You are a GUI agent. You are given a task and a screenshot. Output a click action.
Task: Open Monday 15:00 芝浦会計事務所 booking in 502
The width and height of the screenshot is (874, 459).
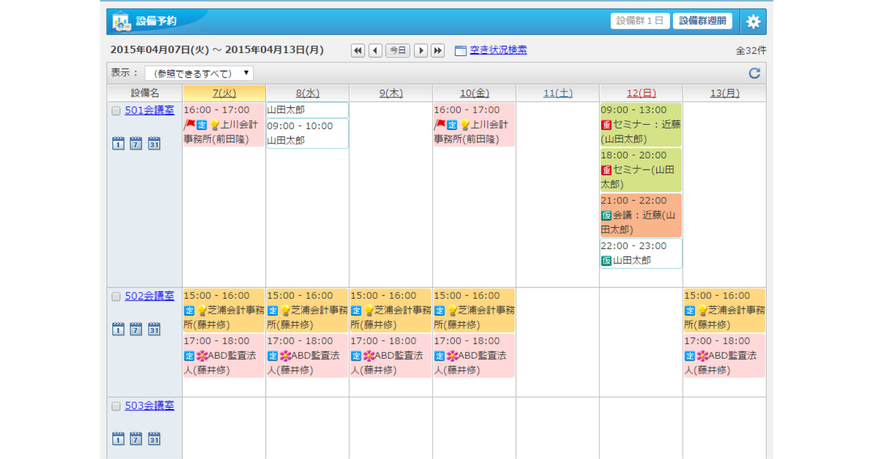[x=725, y=311]
